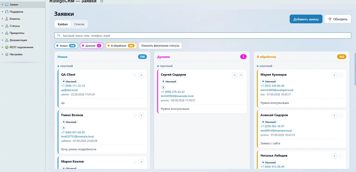Screen dimensions: 356x172
Task: Move Сергей Сидоров card forward
Action: (x=241, y=75)
